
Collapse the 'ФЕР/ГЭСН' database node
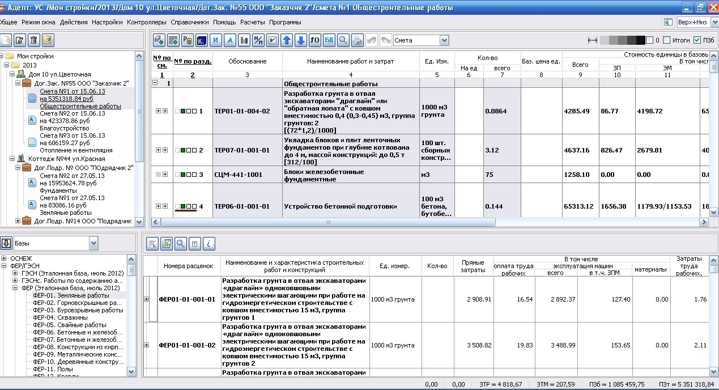point(4,266)
